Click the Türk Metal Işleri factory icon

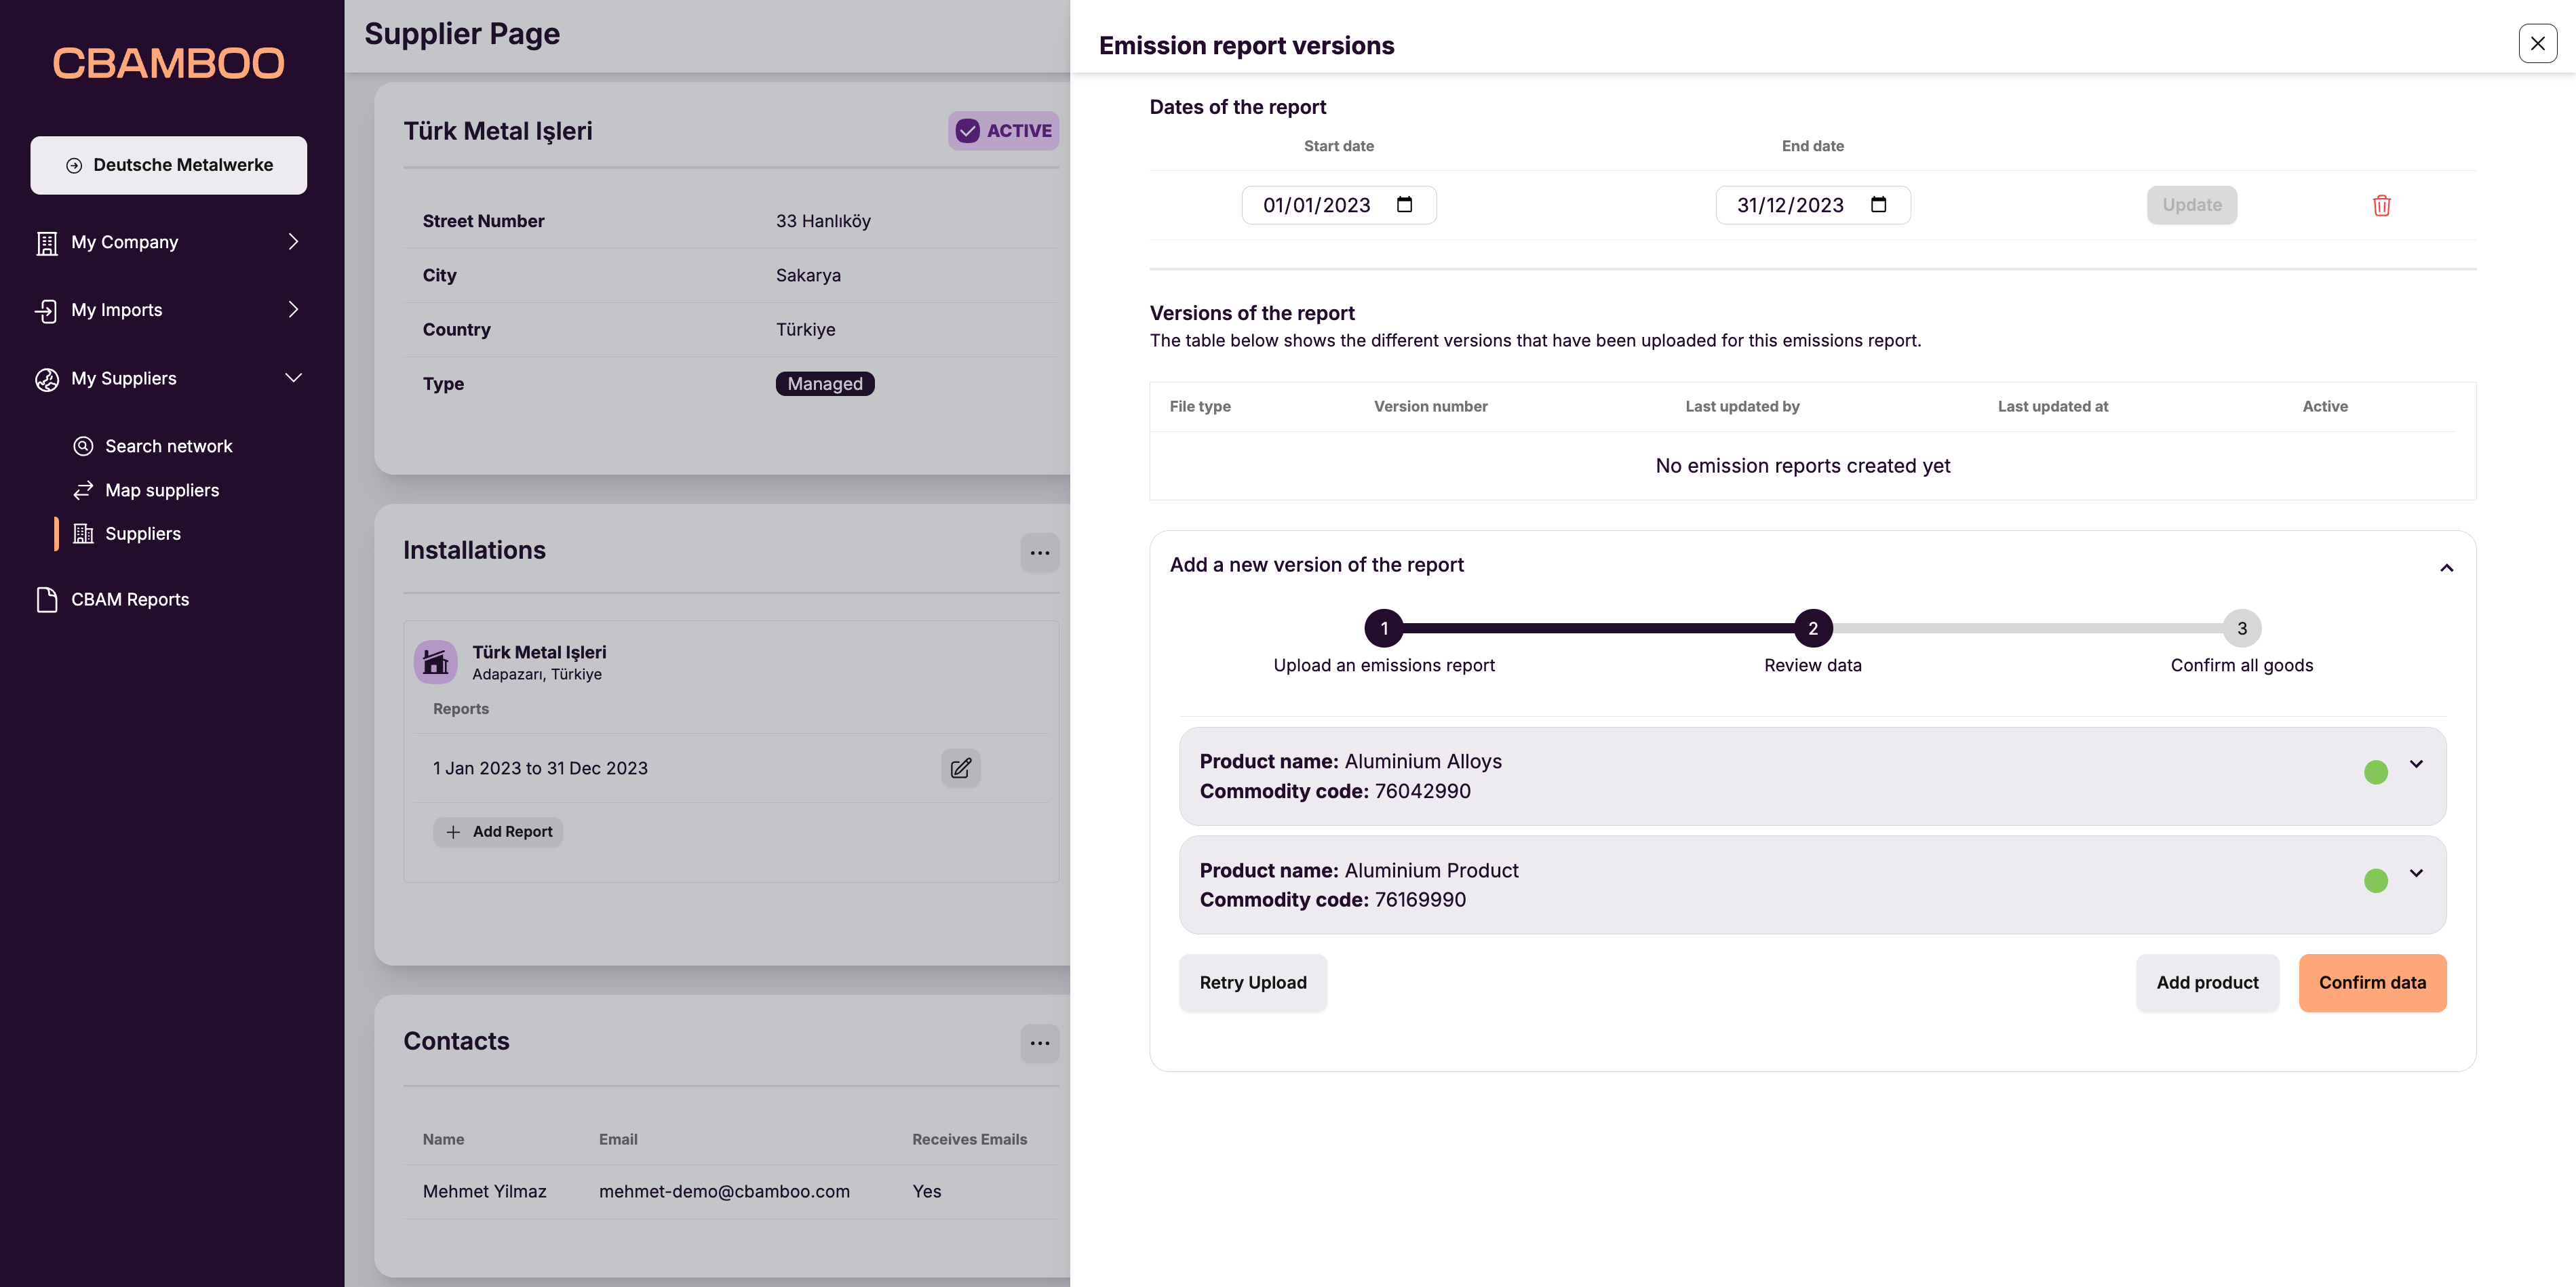[x=436, y=662]
